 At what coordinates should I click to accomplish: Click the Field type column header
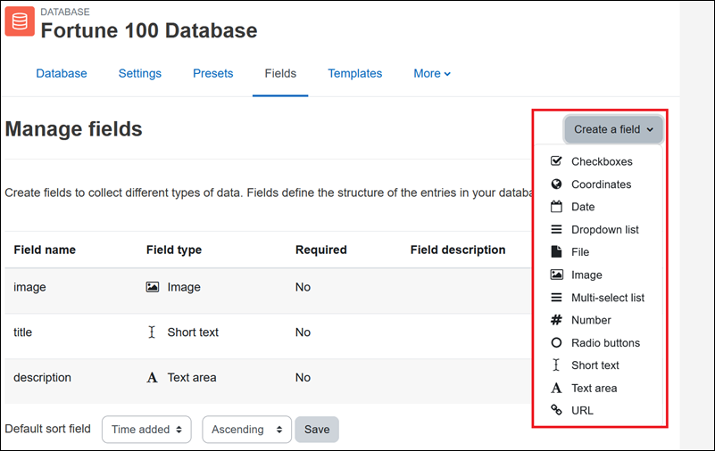click(174, 250)
